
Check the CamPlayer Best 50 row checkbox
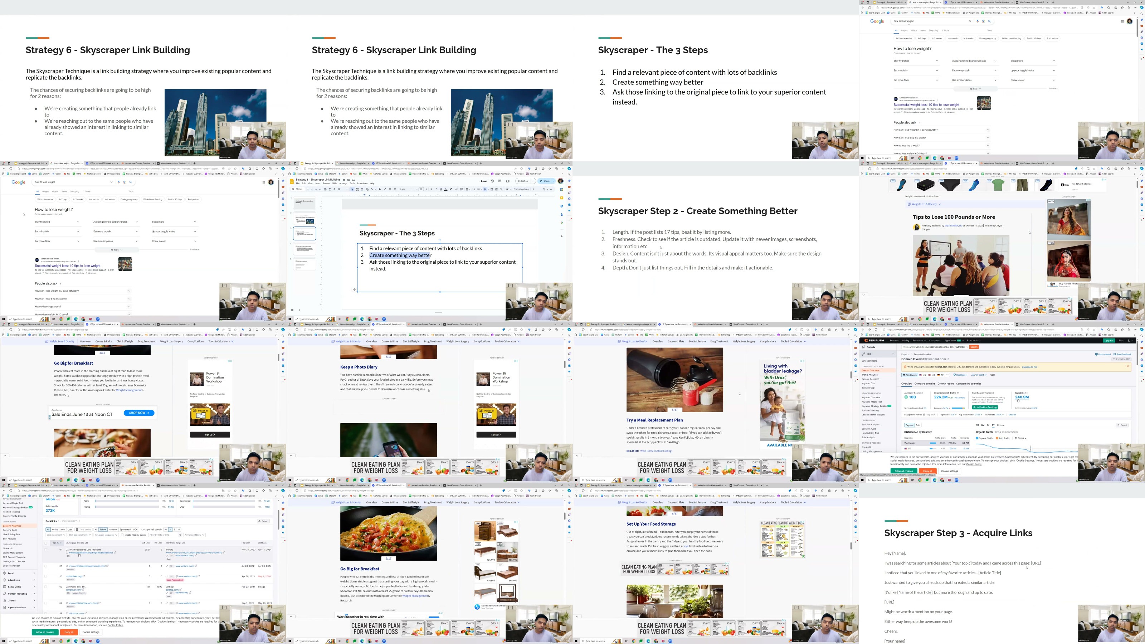46,587
